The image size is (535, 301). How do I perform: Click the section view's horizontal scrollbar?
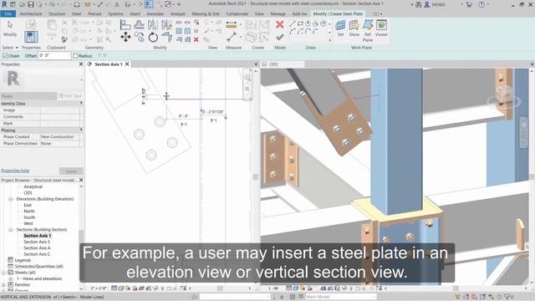(220, 288)
